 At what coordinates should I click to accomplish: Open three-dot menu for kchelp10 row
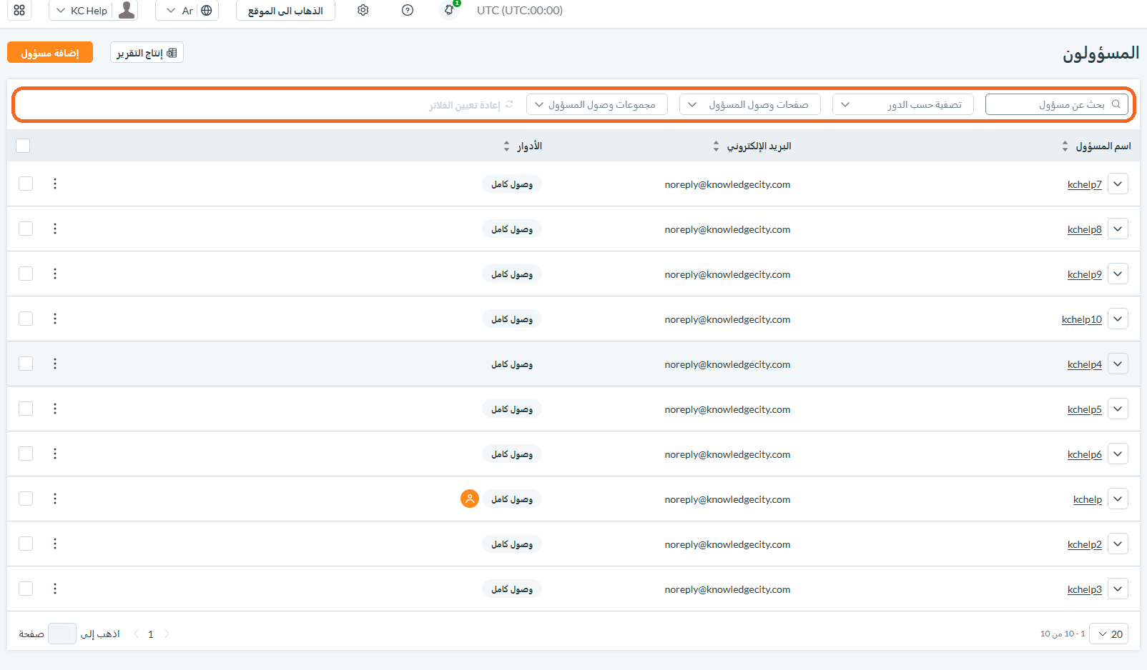[55, 319]
